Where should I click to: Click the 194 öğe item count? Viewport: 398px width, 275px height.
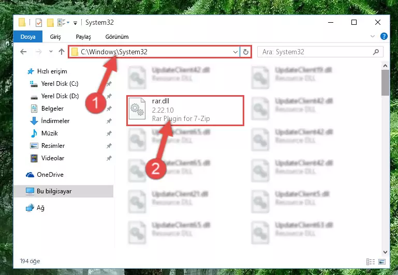point(30,261)
